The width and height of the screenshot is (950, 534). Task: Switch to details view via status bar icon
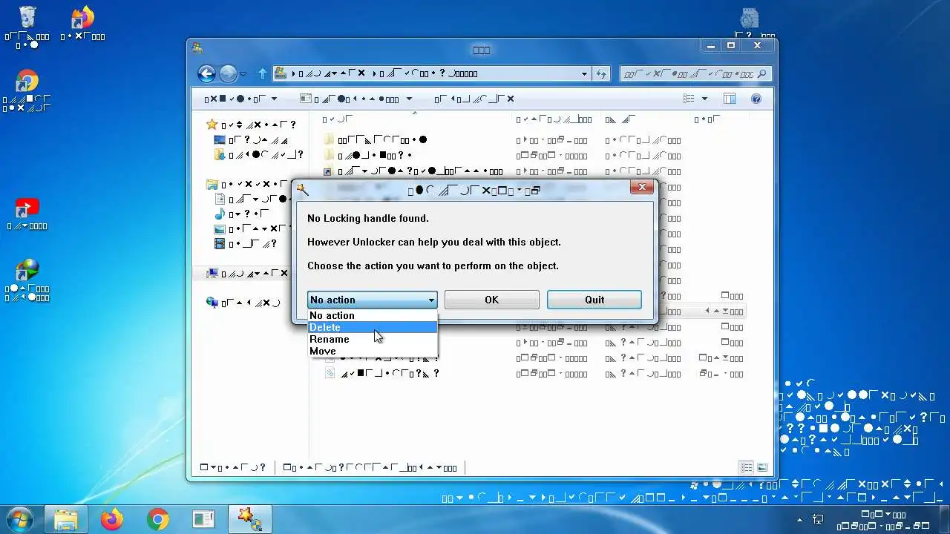746,467
